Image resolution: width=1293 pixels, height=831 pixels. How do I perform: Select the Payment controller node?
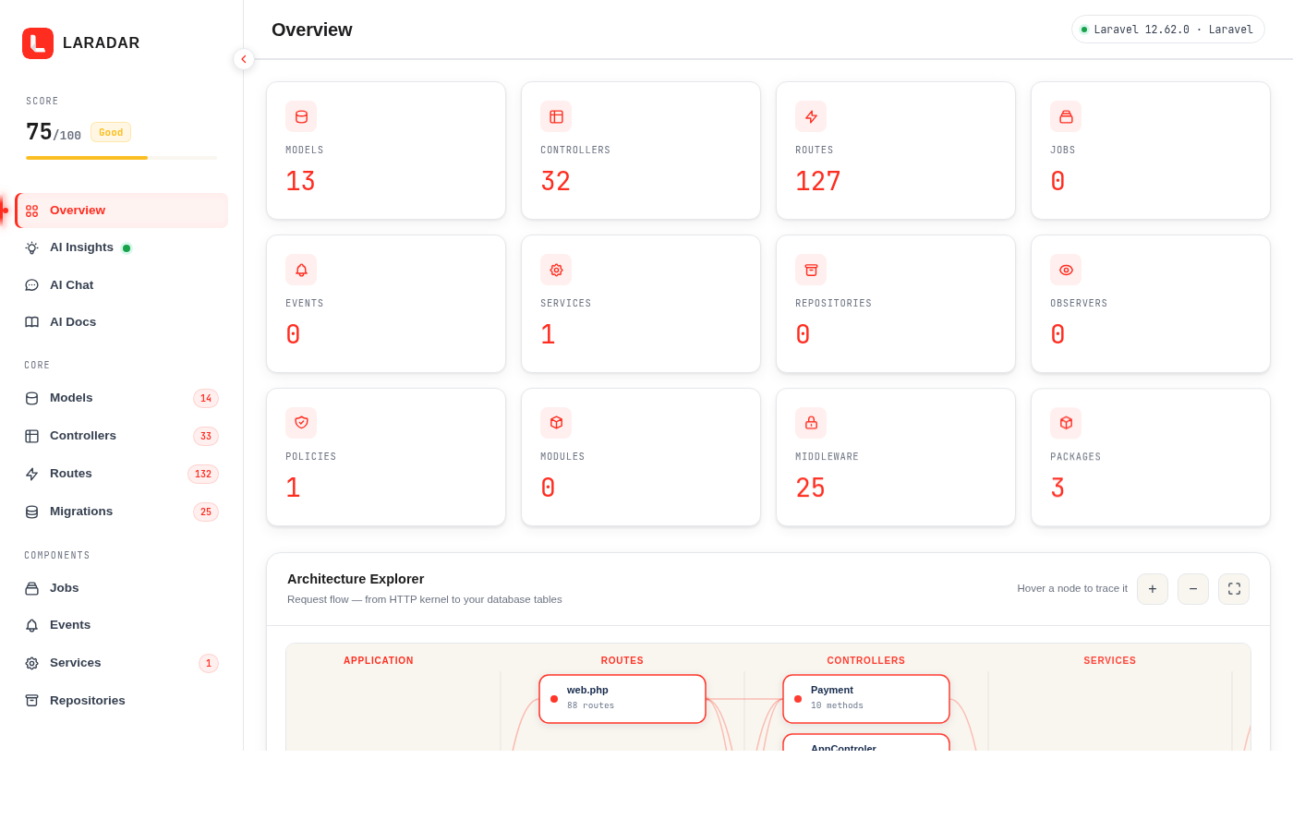click(866, 699)
